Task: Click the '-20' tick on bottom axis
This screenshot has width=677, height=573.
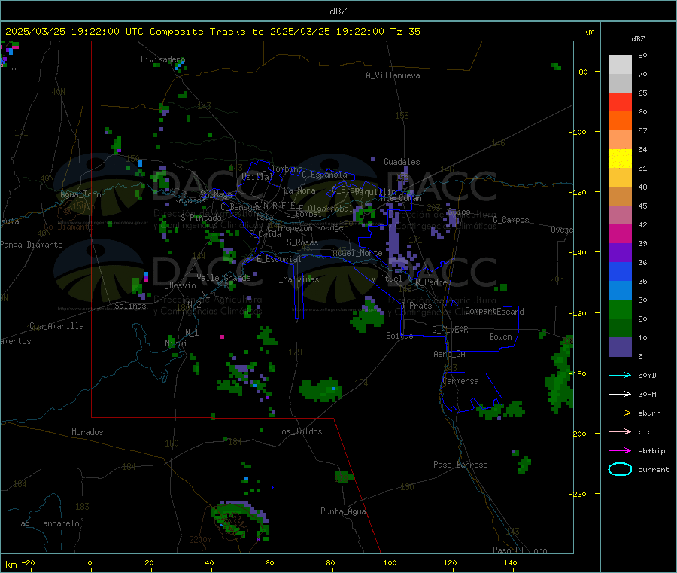Action: pyautogui.click(x=29, y=562)
